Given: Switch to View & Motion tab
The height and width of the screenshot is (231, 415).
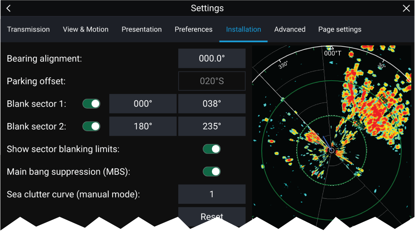Looking at the screenshot, I should [85, 30].
